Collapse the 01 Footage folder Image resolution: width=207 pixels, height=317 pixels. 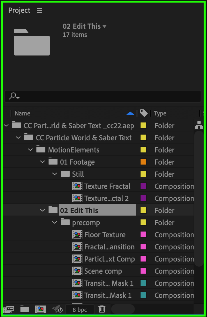click(x=42, y=162)
